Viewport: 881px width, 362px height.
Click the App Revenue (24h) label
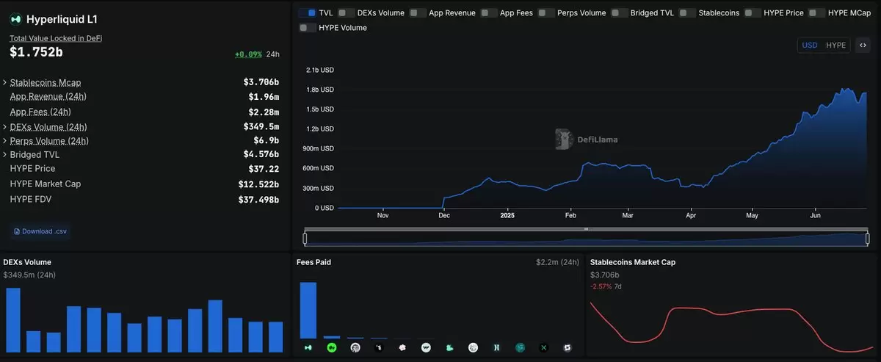click(48, 97)
